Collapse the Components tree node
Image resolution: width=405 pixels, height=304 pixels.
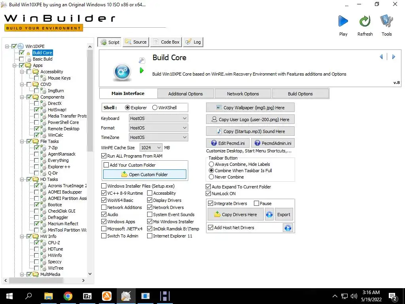(22, 97)
